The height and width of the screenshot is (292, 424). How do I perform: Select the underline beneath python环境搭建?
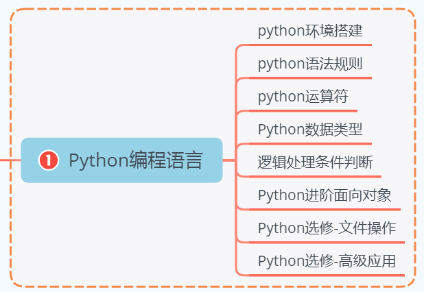click(x=310, y=45)
